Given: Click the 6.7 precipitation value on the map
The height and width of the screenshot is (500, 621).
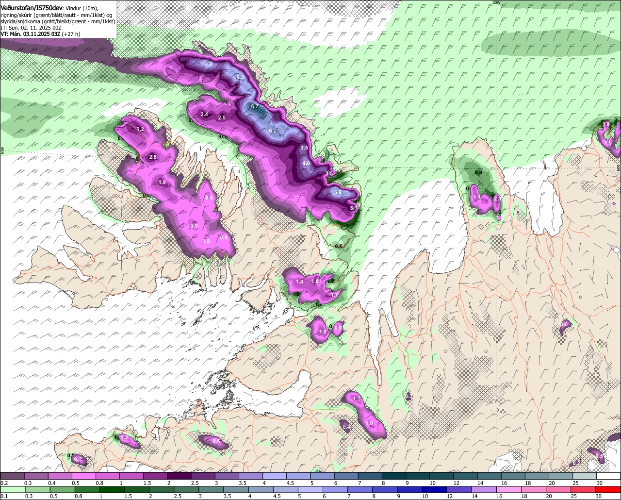Looking at the screenshot, I should [255, 106].
